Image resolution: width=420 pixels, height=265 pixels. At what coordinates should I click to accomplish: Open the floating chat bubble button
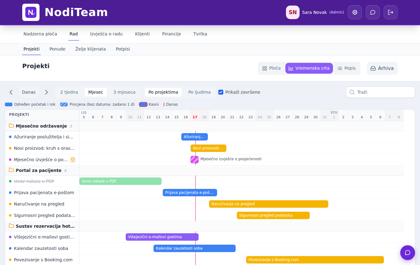pos(407,253)
